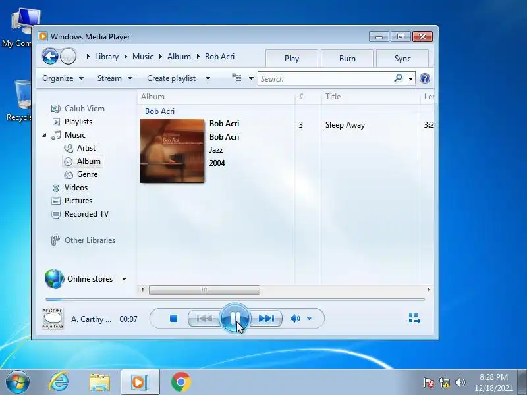
Task: Open Playlists in the navigation pane
Action: (78, 122)
